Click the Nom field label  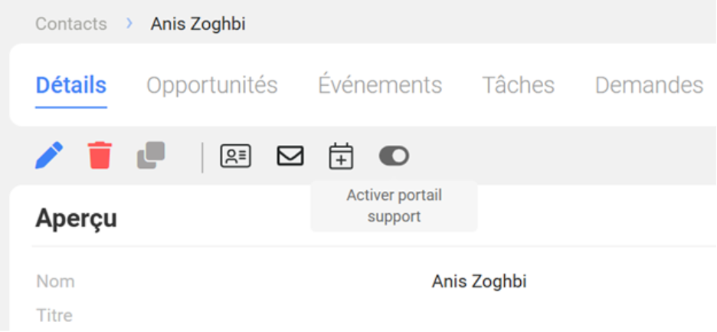coord(55,281)
